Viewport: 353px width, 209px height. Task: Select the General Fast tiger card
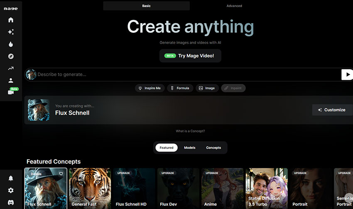coord(90,188)
